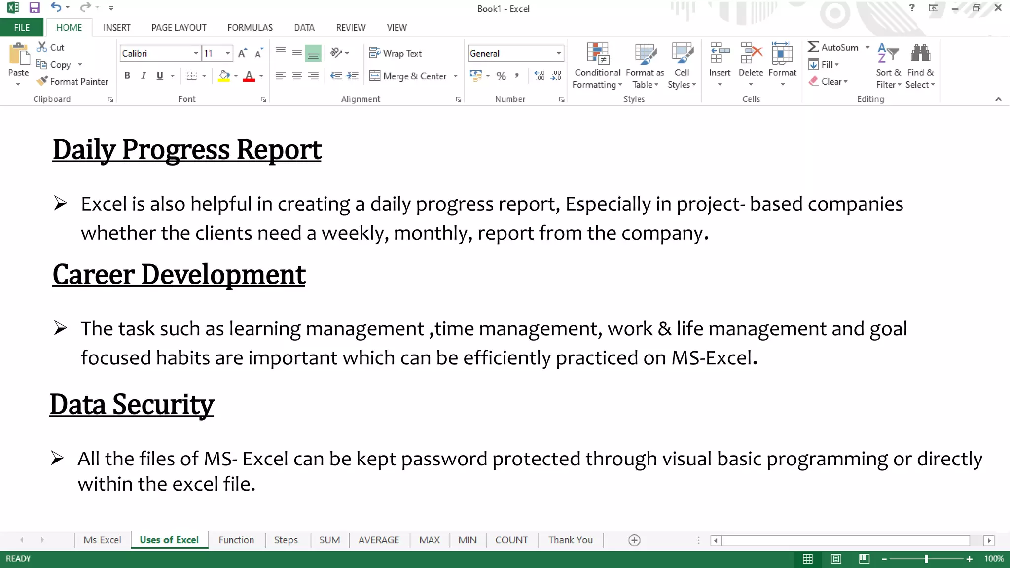The width and height of the screenshot is (1010, 568).
Task: Apply Accounting Number Format icon
Action: click(x=476, y=75)
